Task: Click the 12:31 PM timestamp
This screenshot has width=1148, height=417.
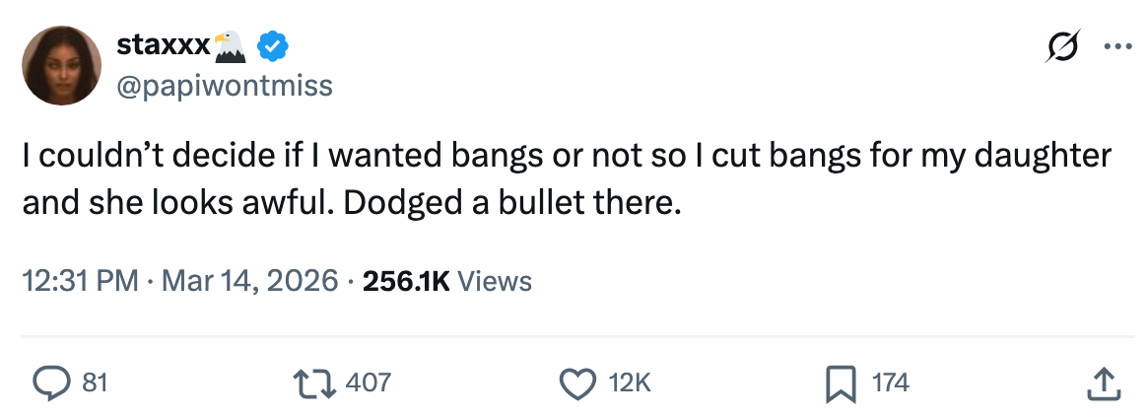Action: 80,281
